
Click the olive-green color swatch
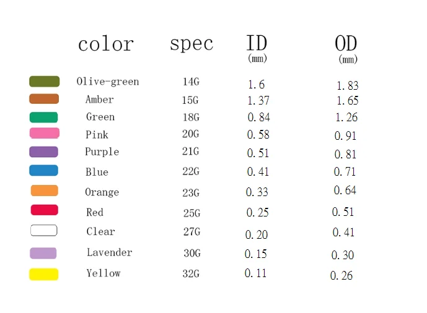pos(44,82)
